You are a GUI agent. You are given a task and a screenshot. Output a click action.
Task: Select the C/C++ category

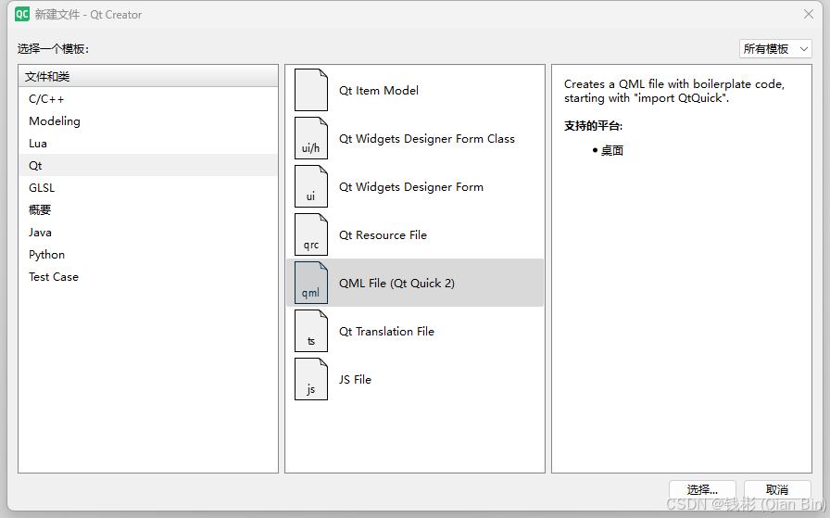click(x=148, y=99)
